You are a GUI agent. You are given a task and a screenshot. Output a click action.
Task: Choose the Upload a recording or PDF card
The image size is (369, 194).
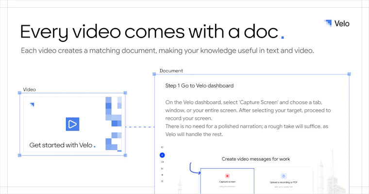284,181
